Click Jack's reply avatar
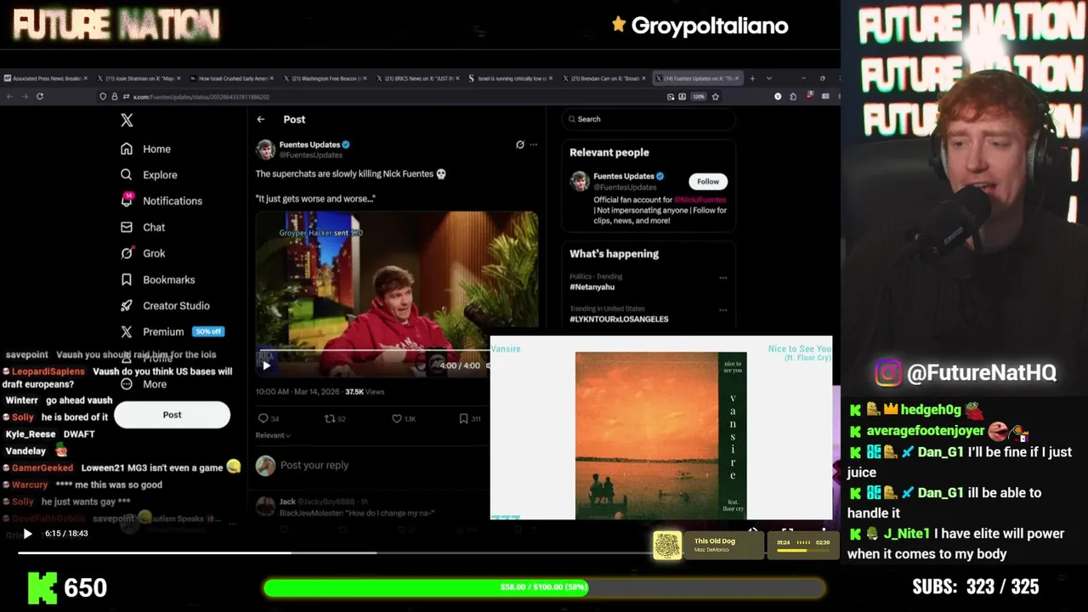The image size is (1088, 612). click(265, 507)
